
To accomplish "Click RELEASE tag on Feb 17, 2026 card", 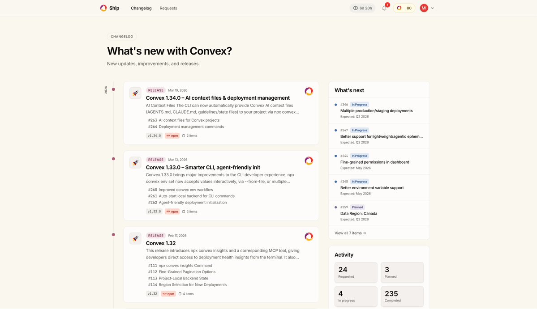I will coord(156,236).
